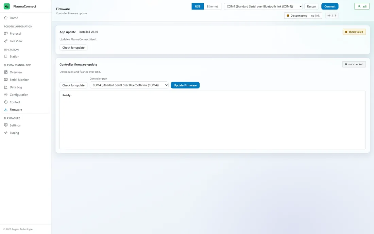This screenshot has width=374, height=234.
Task: Click the 'installed v0.1.0' text
Action: point(88,32)
